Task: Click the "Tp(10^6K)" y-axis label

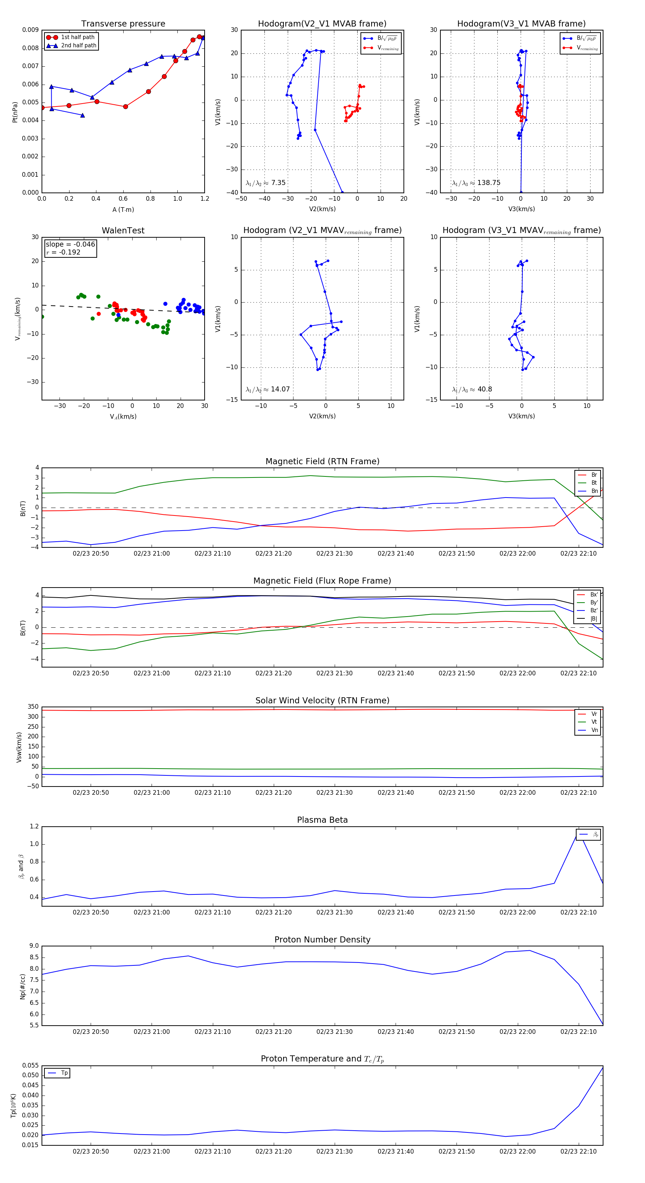Action: (13, 1106)
